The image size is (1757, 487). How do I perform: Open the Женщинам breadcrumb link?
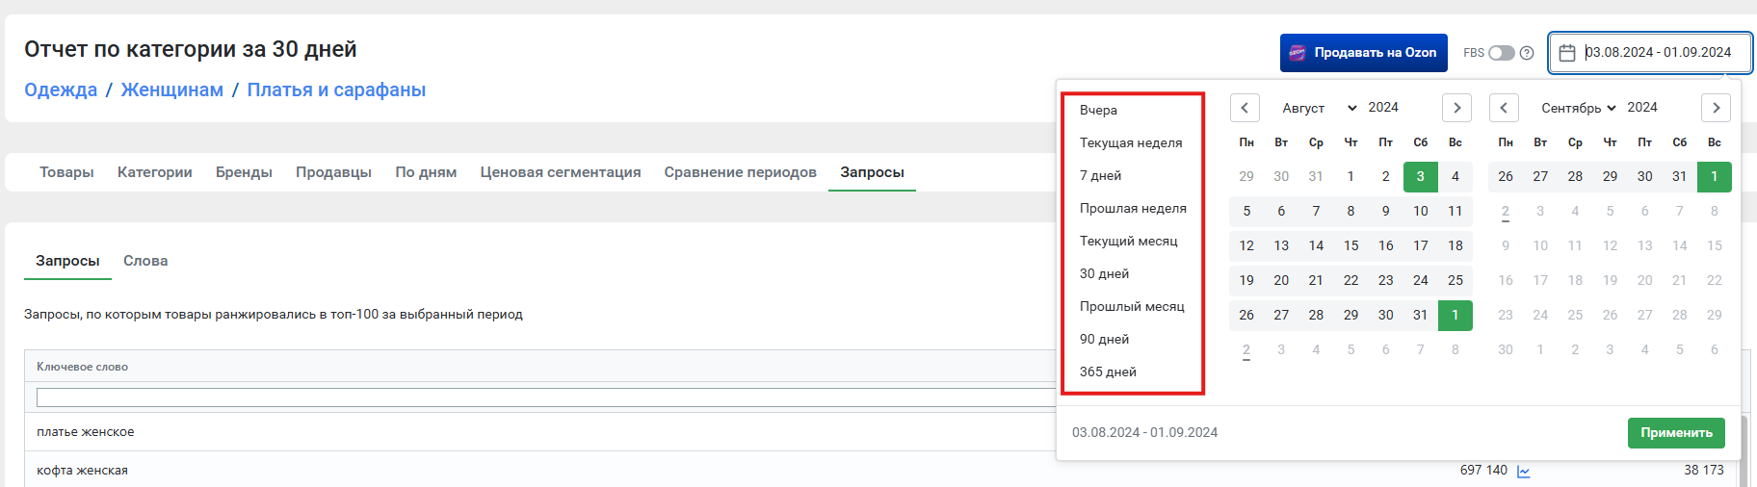click(x=172, y=90)
